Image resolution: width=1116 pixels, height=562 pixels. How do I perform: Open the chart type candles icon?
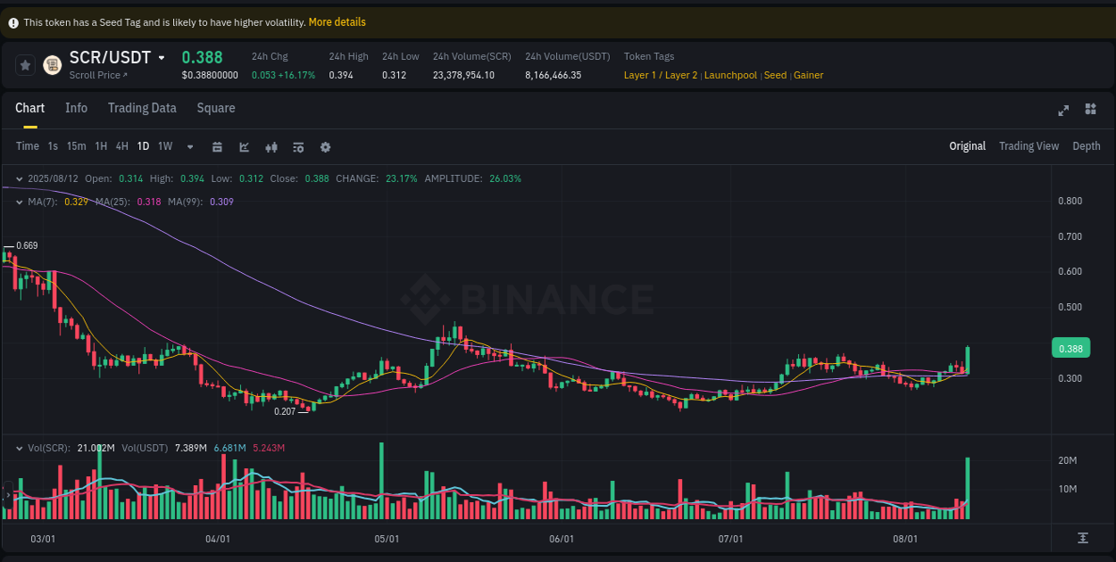click(x=271, y=146)
